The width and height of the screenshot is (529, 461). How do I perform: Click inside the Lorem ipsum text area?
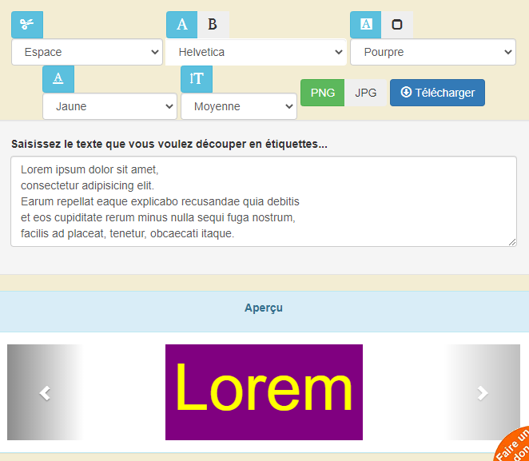tap(264, 201)
